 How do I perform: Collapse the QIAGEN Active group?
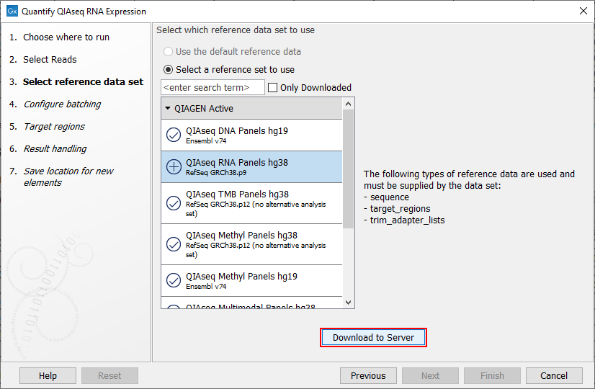point(168,109)
